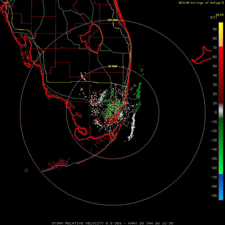
Task: Click the positive 30 scale label
Action: pyautogui.click(x=215, y=85)
